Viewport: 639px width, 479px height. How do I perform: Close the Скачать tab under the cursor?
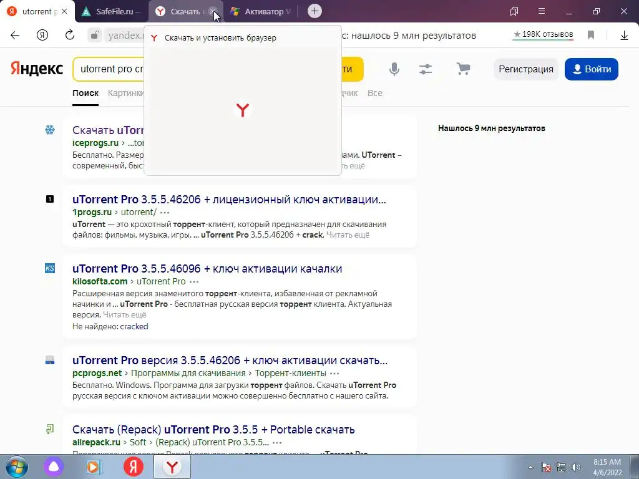213,11
